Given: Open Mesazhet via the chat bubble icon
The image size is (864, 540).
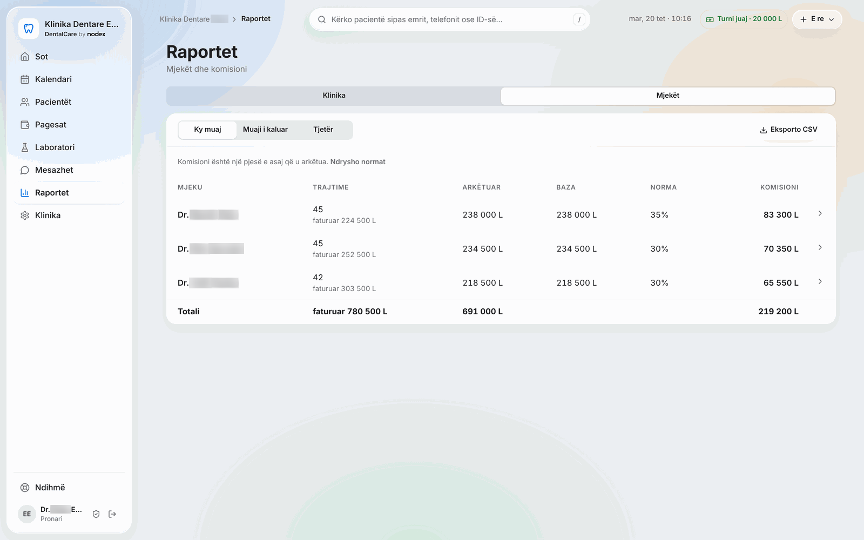Looking at the screenshot, I should tap(25, 170).
